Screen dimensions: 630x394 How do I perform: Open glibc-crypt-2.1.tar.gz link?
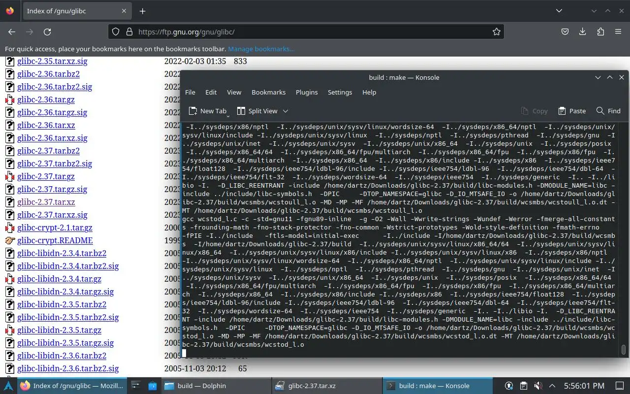click(55, 228)
